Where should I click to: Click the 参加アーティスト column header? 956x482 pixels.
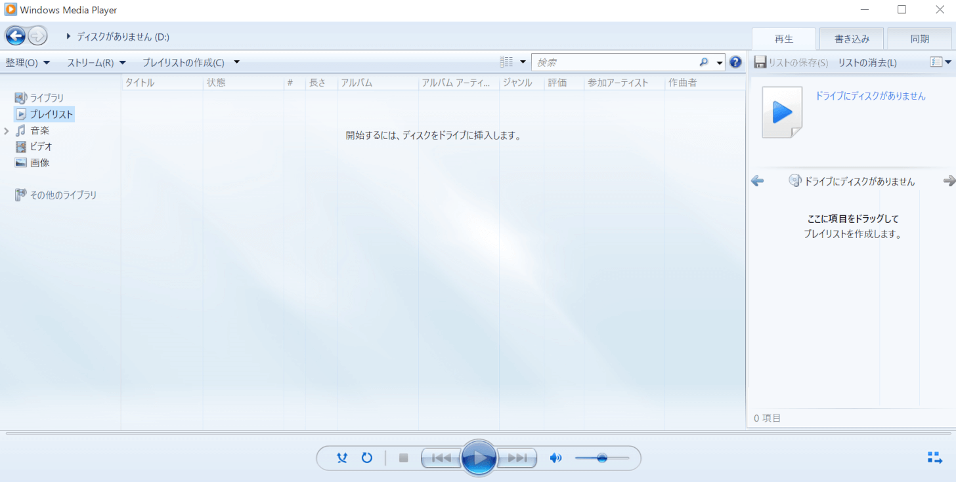click(x=624, y=83)
